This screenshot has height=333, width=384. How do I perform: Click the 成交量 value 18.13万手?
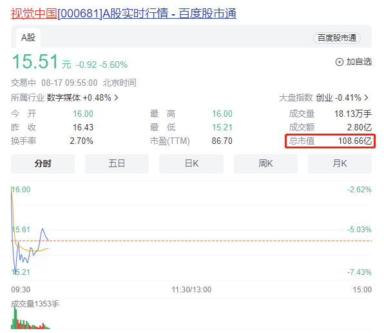tap(353, 114)
